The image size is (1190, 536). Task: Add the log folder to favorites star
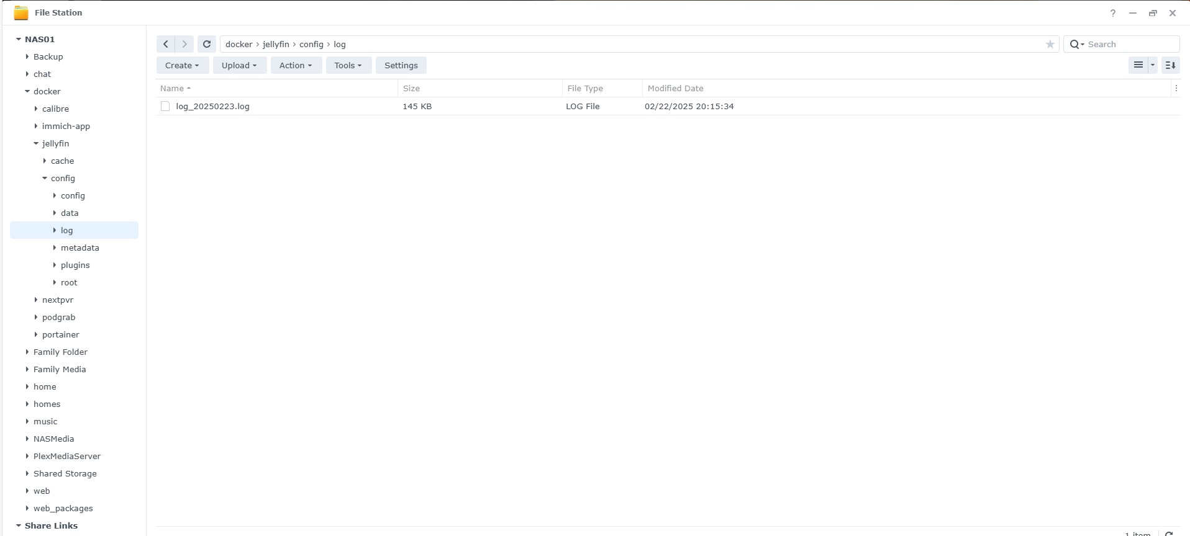coord(1050,44)
